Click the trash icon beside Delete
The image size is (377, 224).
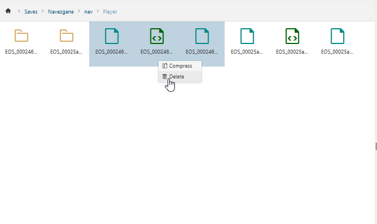click(x=164, y=76)
